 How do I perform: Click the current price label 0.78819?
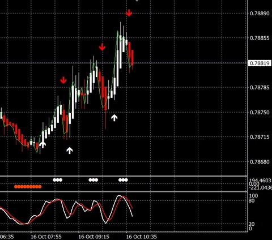(260, 63)
